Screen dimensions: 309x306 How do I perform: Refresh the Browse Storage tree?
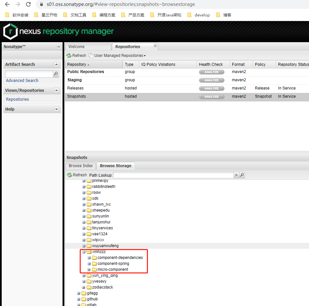(x=77, y=175)
